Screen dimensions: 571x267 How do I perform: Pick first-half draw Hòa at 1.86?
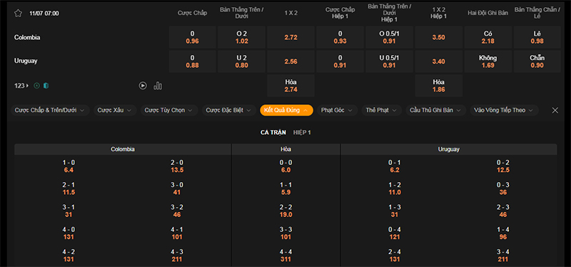click(439, 86)
